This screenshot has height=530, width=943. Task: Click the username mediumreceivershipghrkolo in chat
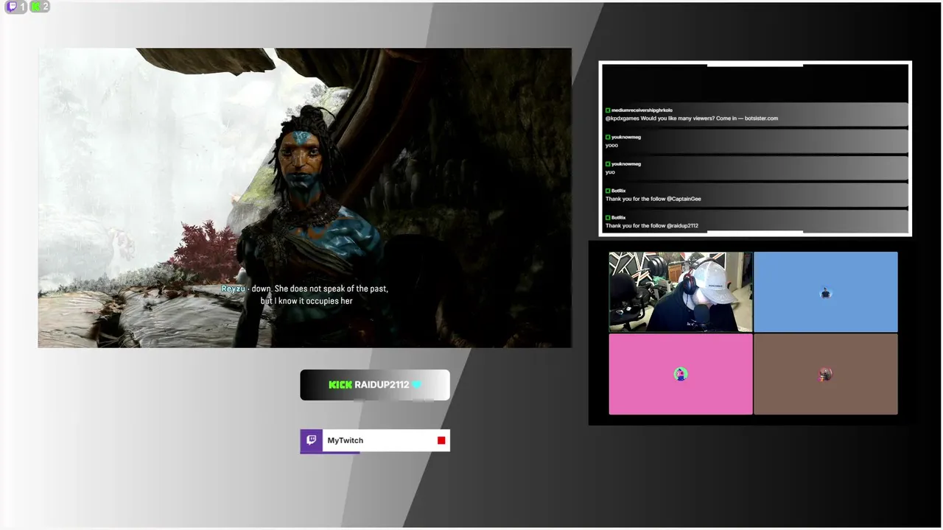pyautogui.click(x=642, y=110)
